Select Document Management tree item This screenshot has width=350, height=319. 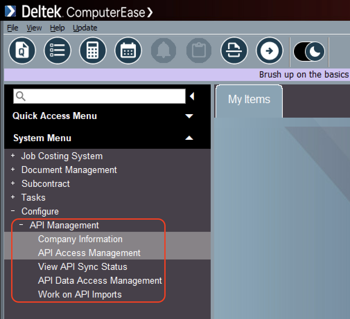coord(69,170)
